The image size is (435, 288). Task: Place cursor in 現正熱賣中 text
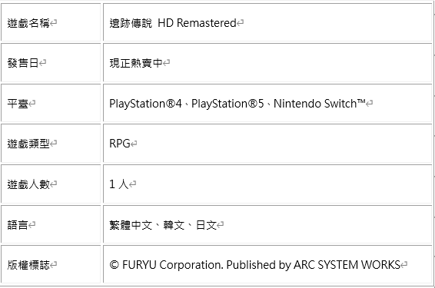136,63
